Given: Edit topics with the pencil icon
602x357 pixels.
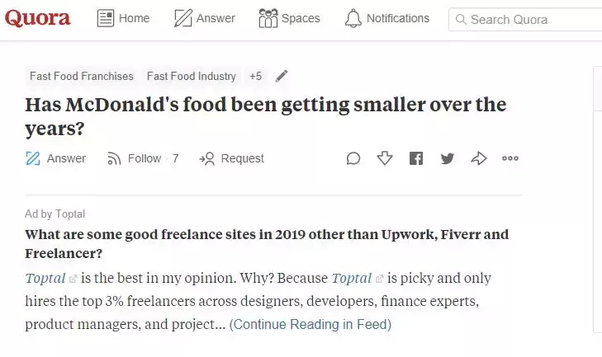Looking at the screenshot, I should [282, 76].
